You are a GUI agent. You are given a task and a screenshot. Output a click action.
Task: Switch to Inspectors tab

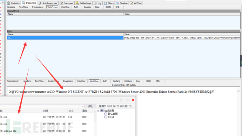29,3
